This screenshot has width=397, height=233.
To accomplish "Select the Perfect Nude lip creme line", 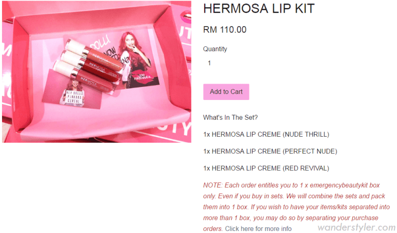I will (270, 151).
